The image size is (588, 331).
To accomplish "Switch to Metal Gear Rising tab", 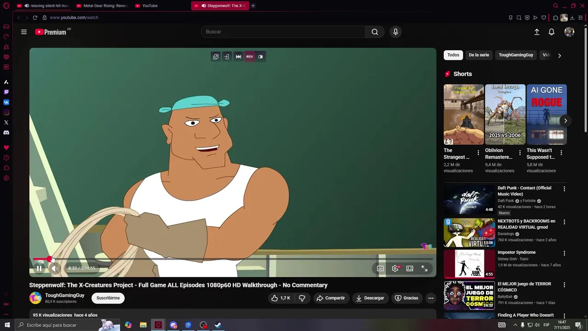I will (x=102, y=6).
